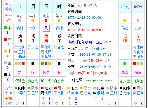Click the 大雪 date 1970-12-07 20:37:19
The height and width of the screenshot is (108, 148).
(x=95, y=54)
